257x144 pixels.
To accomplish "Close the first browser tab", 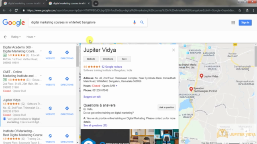I will (44, 3).
